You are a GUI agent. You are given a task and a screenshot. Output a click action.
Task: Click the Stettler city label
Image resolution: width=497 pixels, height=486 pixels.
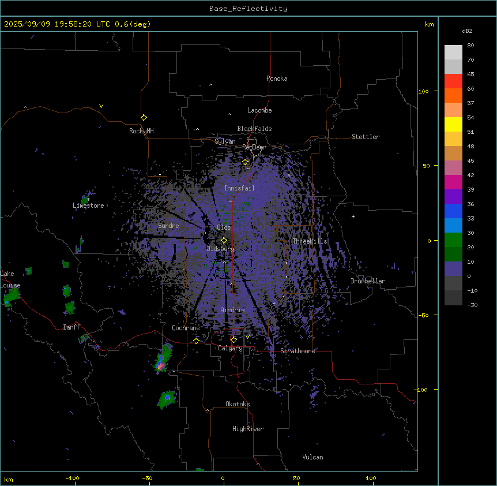(366, 137)
